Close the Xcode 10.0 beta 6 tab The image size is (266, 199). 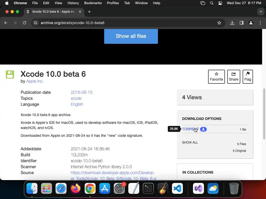80,12
